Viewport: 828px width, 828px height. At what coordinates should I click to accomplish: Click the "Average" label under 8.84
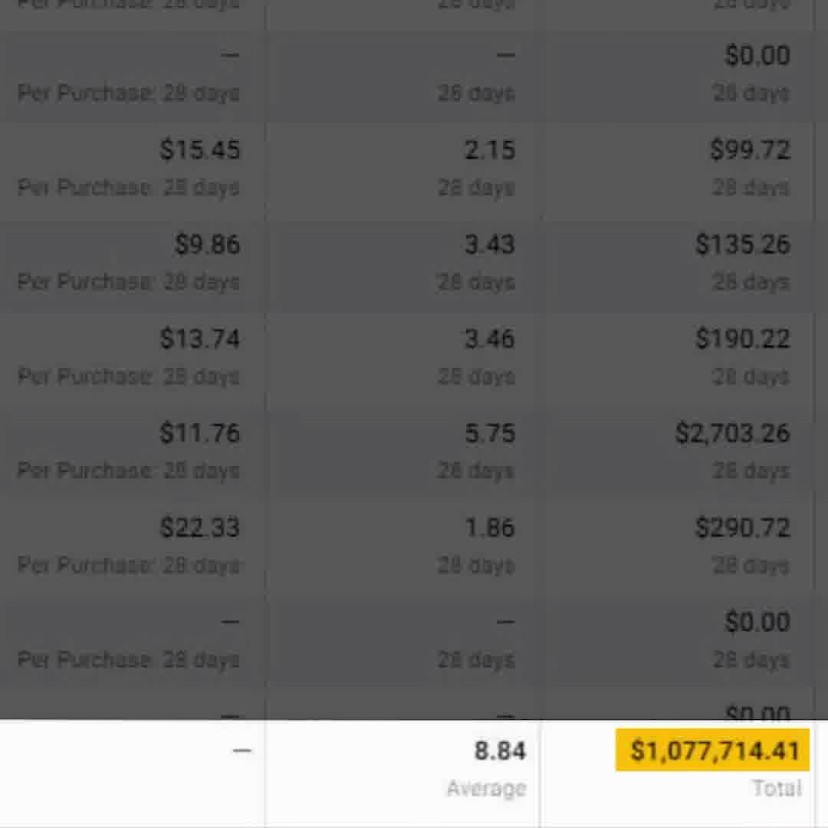tap(486, 788)
